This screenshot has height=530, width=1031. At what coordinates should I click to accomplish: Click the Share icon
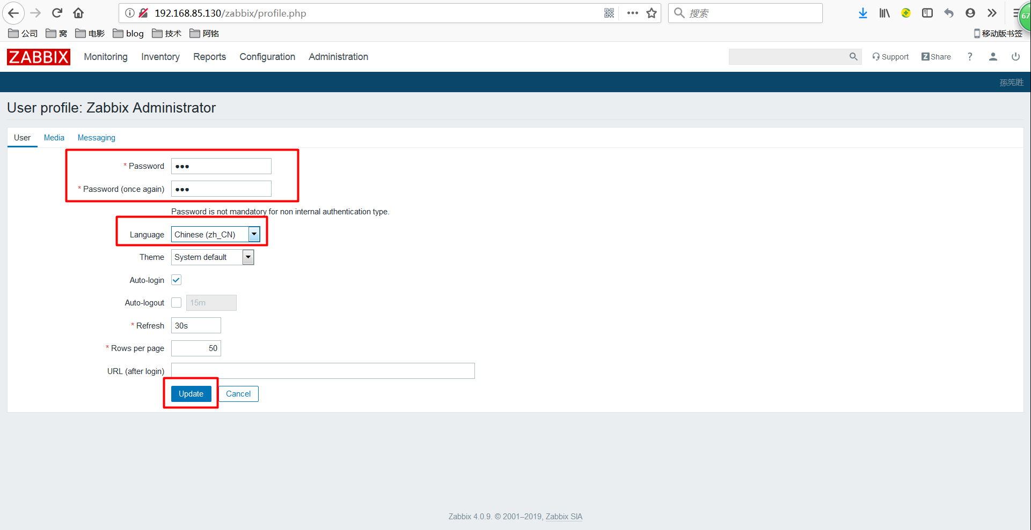(x=936, y=57)
